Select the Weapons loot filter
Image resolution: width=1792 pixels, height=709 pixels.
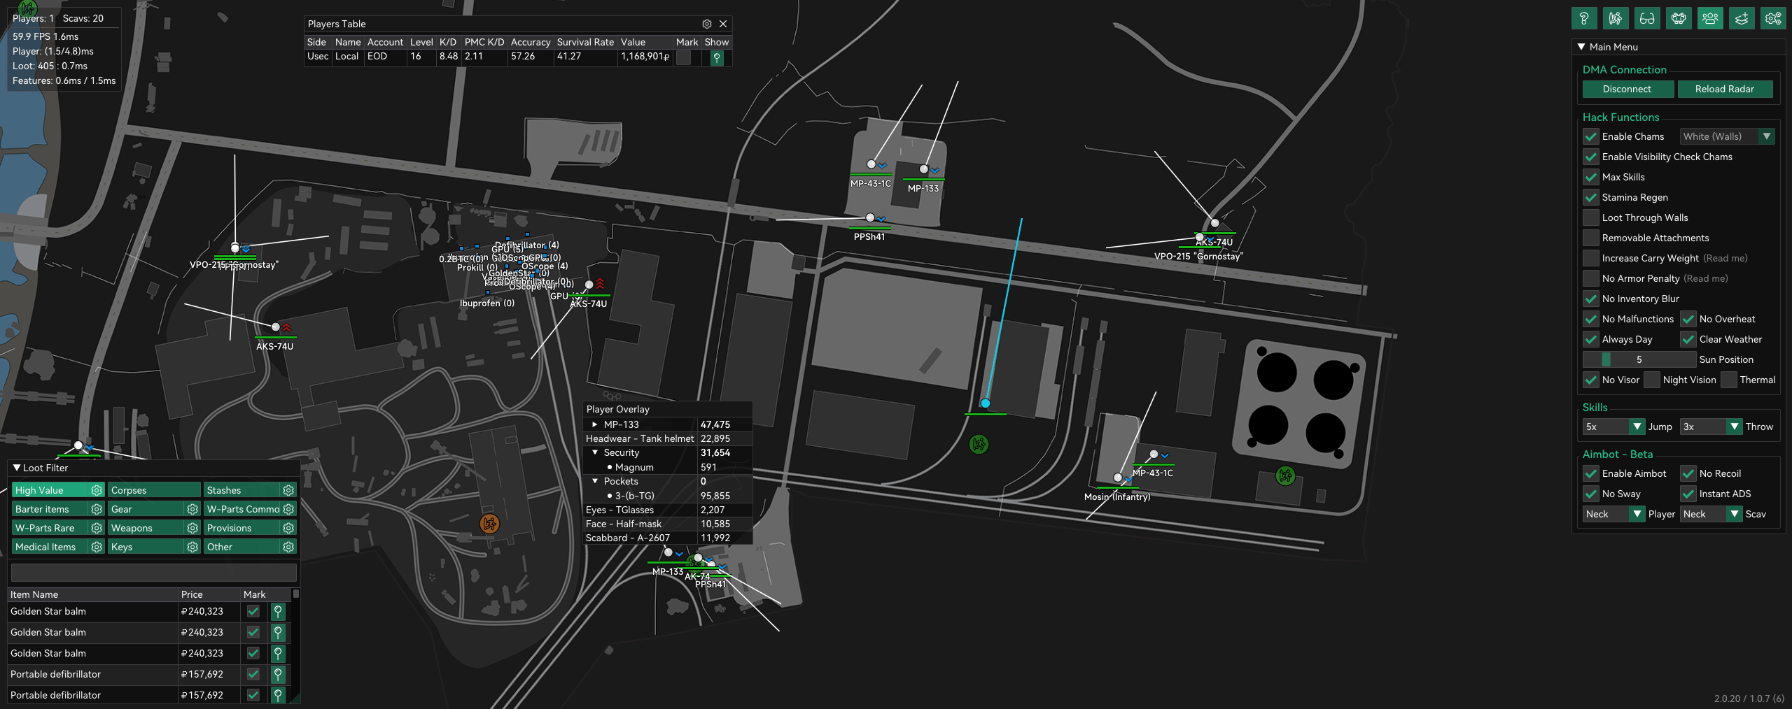pos(146,528)
